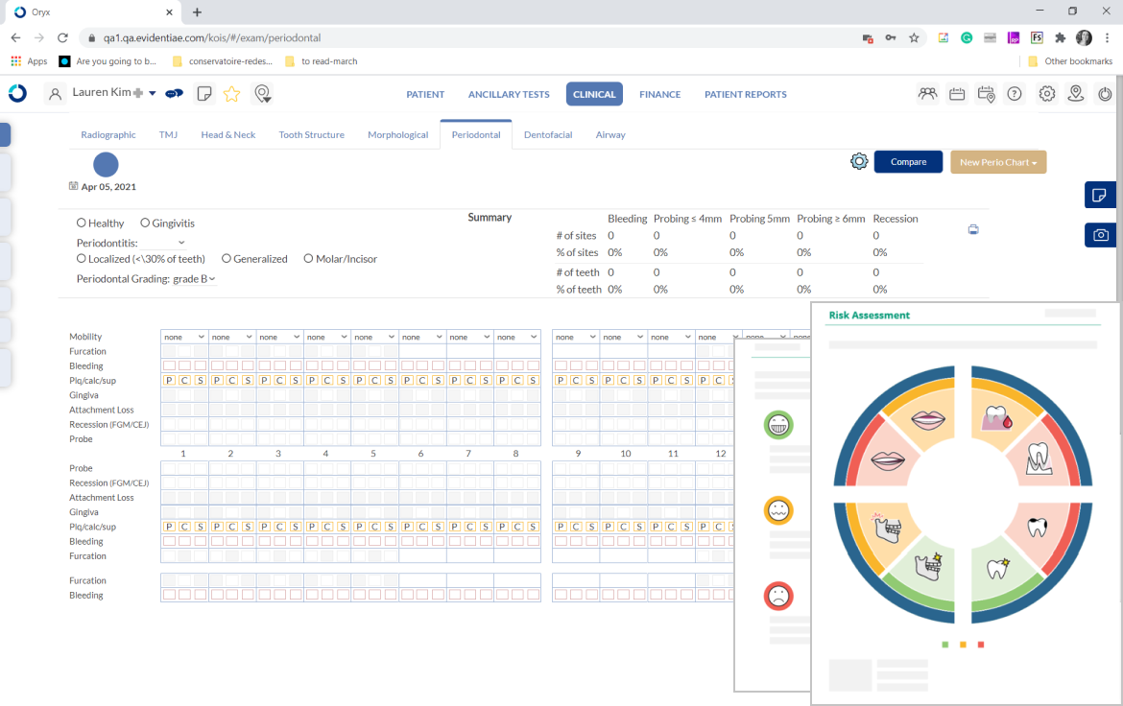
Task: Click the Compare button
Action: click(908, 161)
